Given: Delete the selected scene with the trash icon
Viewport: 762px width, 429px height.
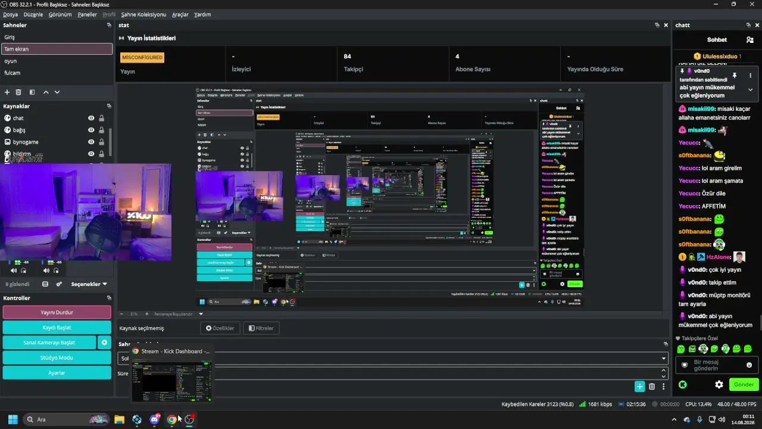Looking at the screenshot, I should tap(18, 92).
